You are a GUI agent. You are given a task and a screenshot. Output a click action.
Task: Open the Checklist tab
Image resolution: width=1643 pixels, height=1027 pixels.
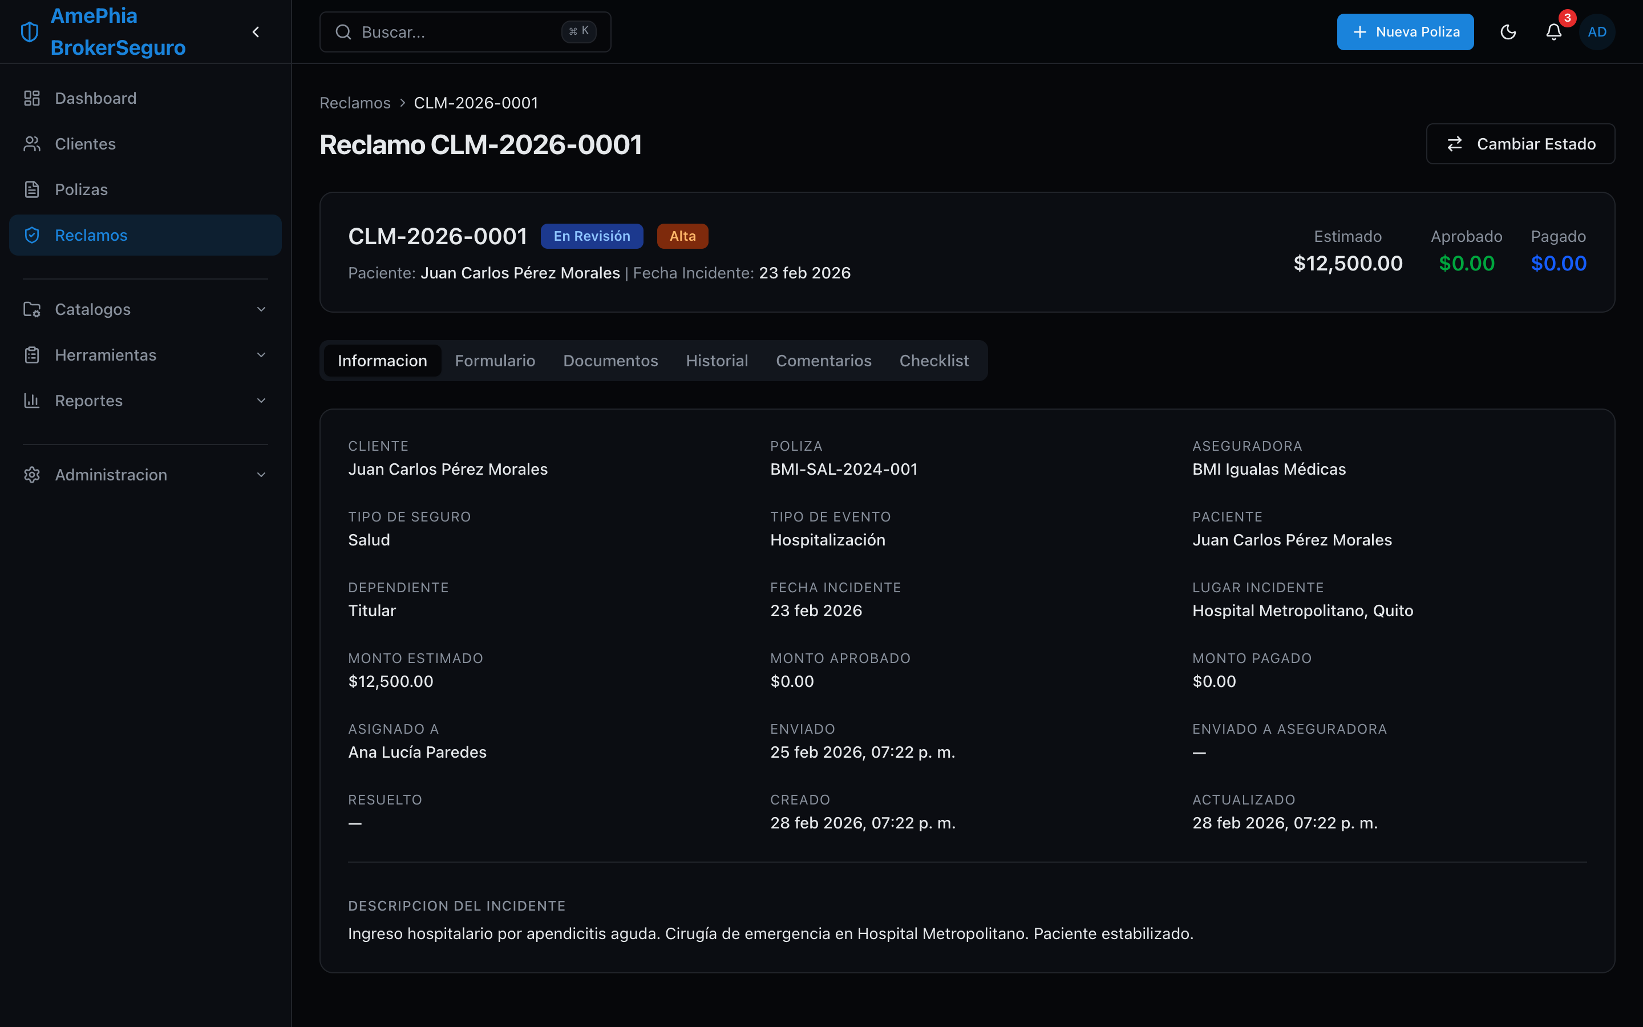pyautogui.click(x=934, y=361)
